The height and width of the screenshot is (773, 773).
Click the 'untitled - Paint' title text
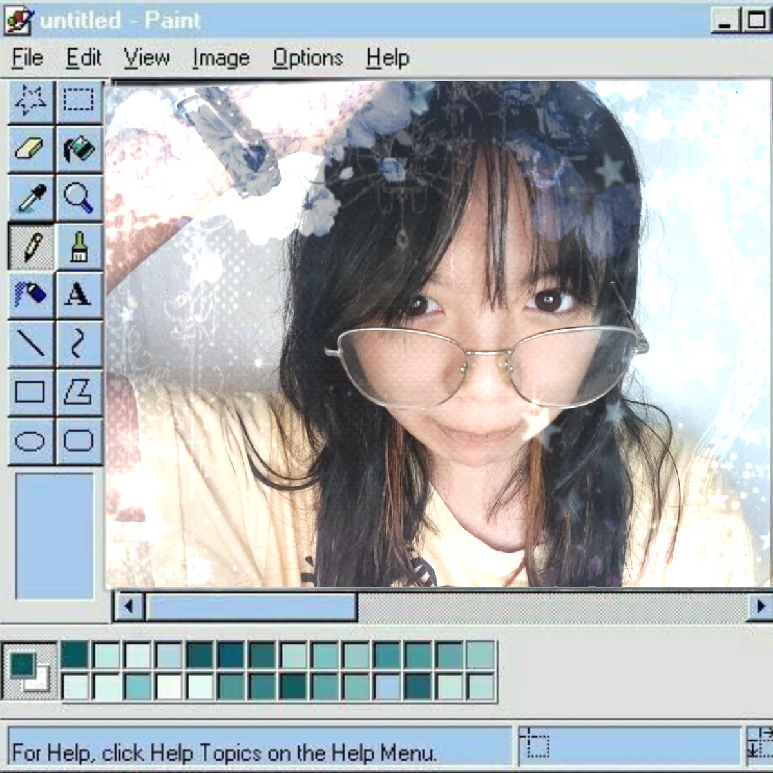pos(120,21)
